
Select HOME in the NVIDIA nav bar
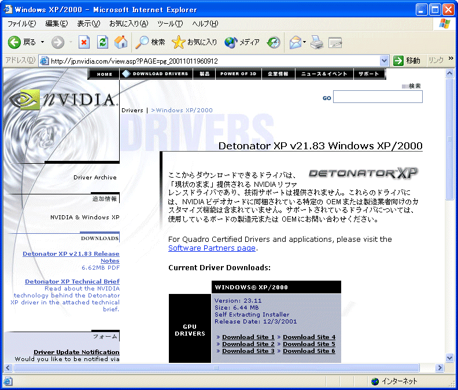pos(105,74)
